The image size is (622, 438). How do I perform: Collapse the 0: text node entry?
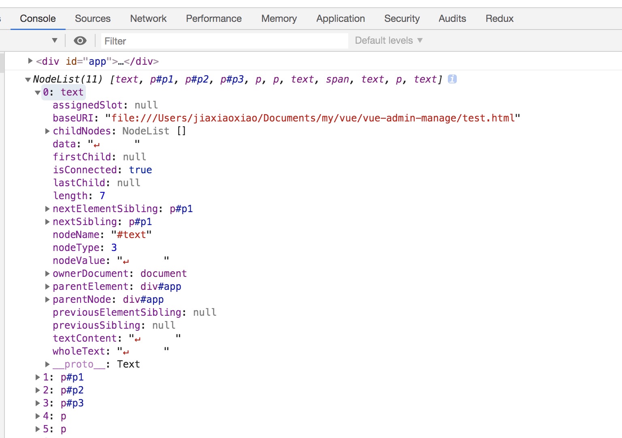click(38, 92)
